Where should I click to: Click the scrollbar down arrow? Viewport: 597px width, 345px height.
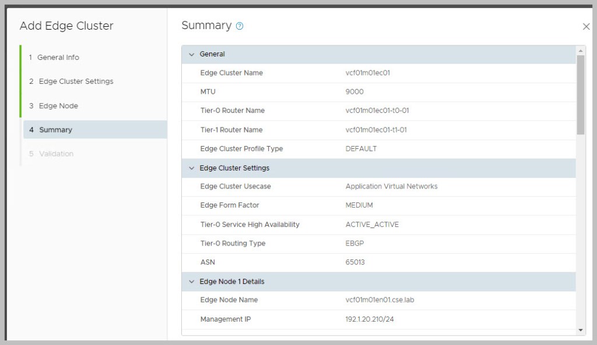point(581,330)
